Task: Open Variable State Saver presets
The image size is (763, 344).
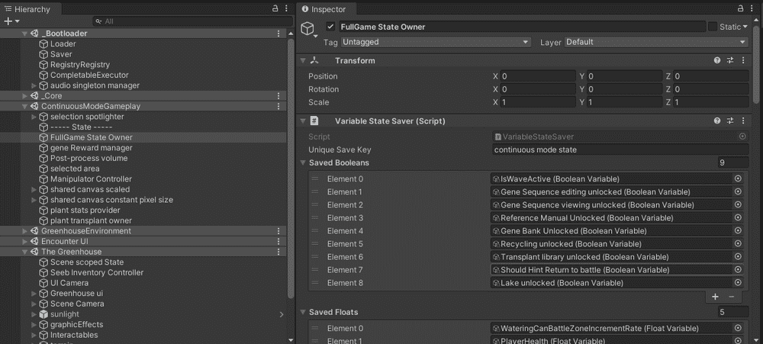Action: 730,121
